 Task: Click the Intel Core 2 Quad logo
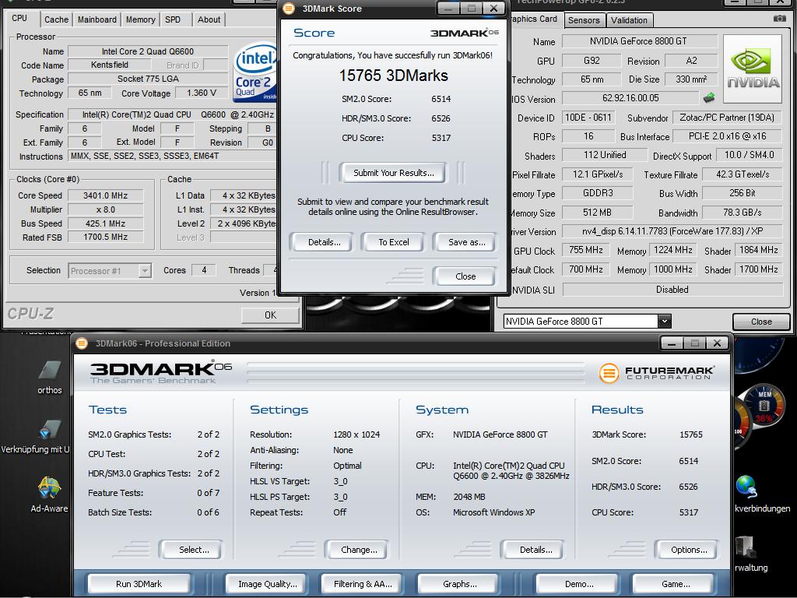click(255, 72)
